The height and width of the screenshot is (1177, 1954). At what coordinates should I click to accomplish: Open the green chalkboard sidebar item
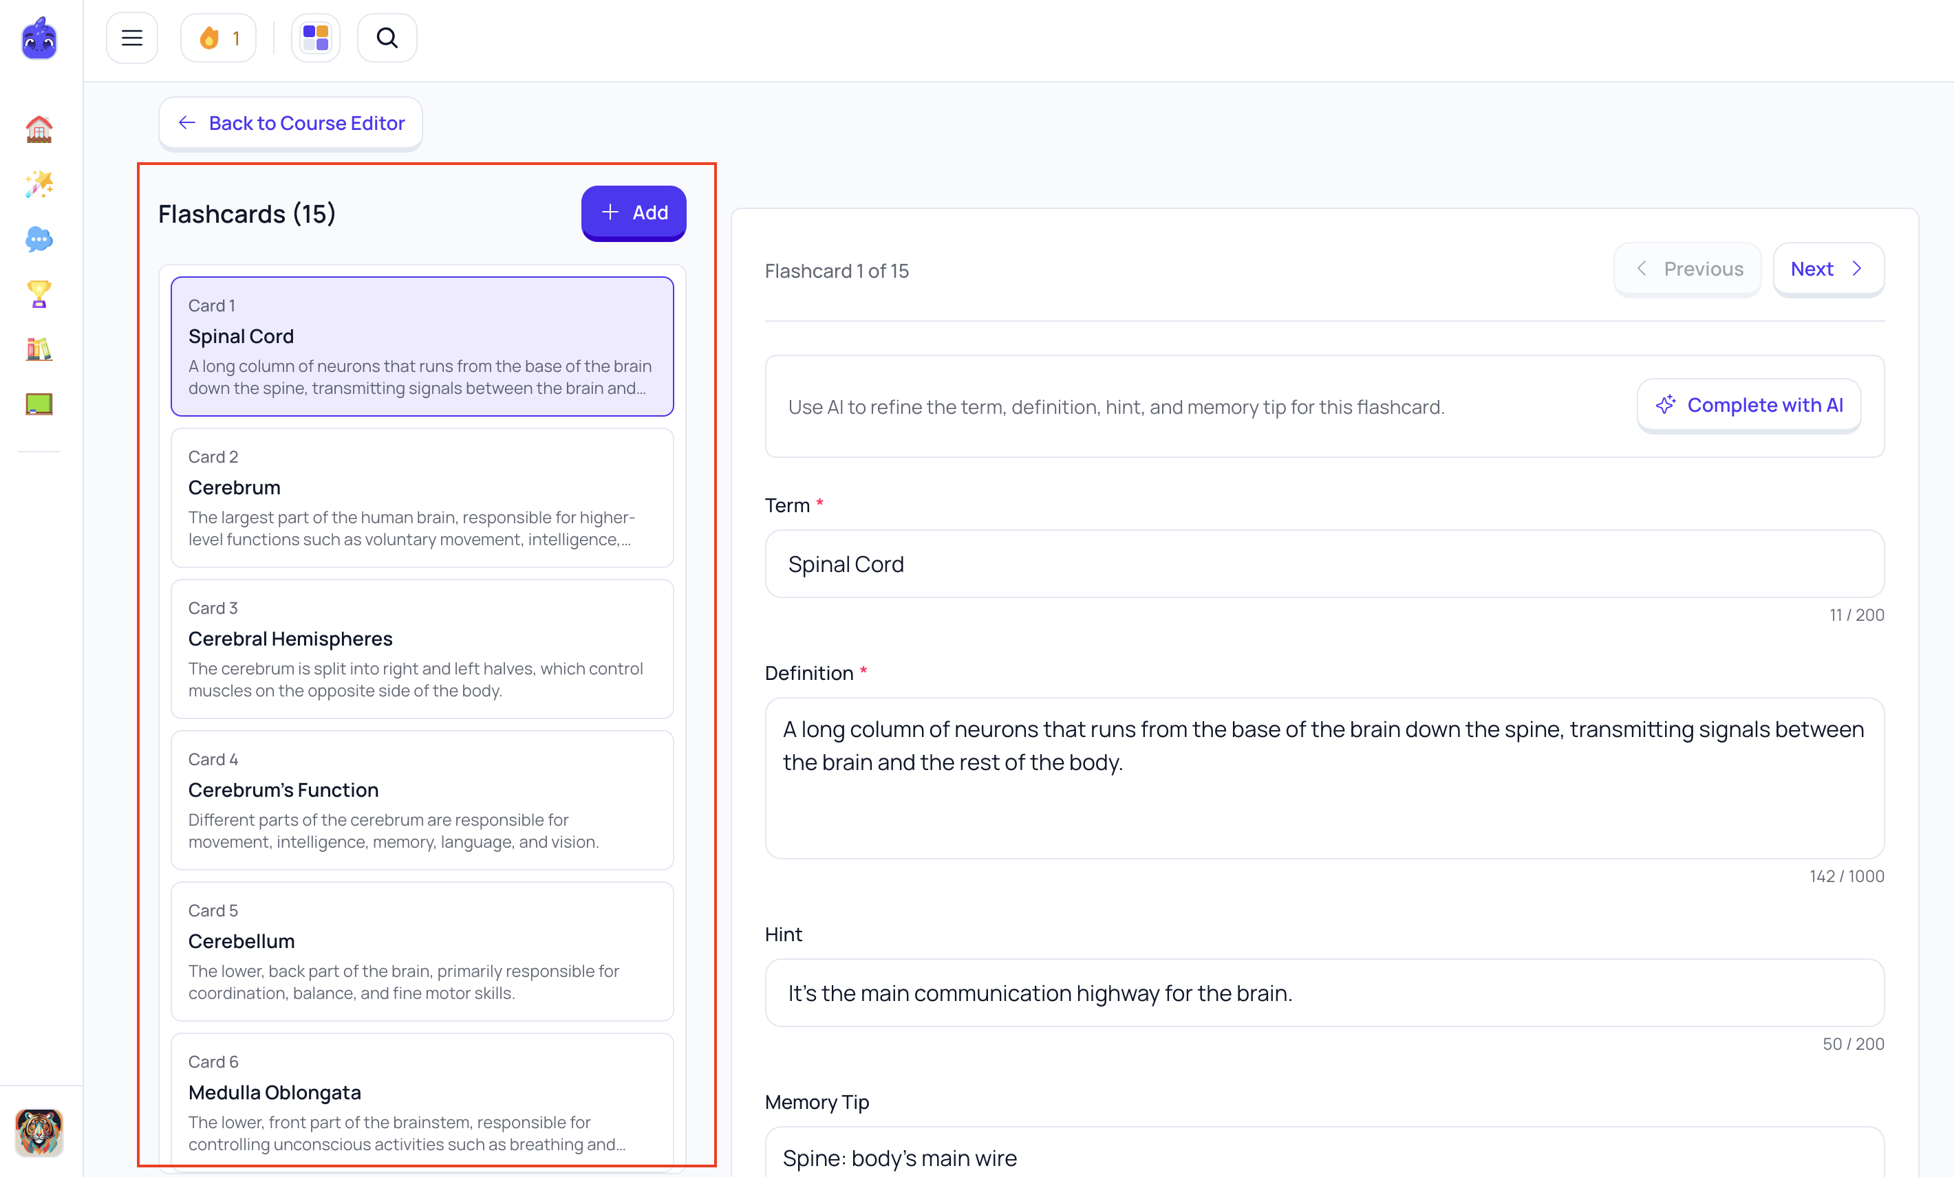click(x=39, y=404)
